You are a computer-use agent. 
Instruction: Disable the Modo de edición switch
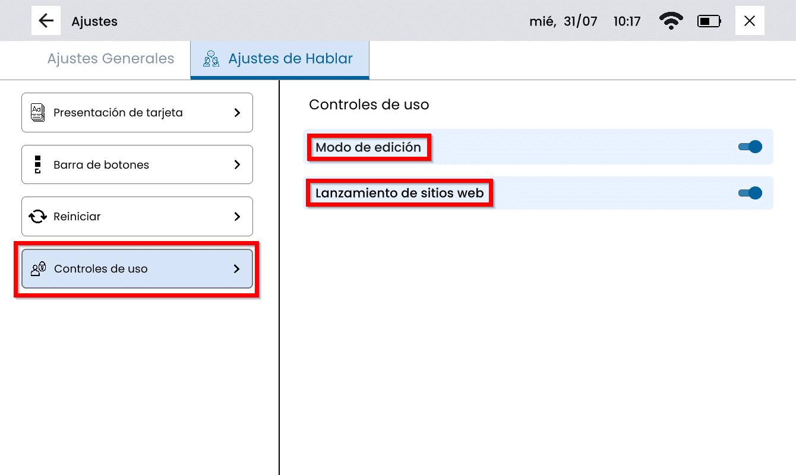[x=750, y=147]
